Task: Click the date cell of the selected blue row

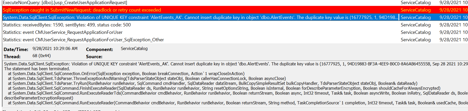Action: pos(453,17)
